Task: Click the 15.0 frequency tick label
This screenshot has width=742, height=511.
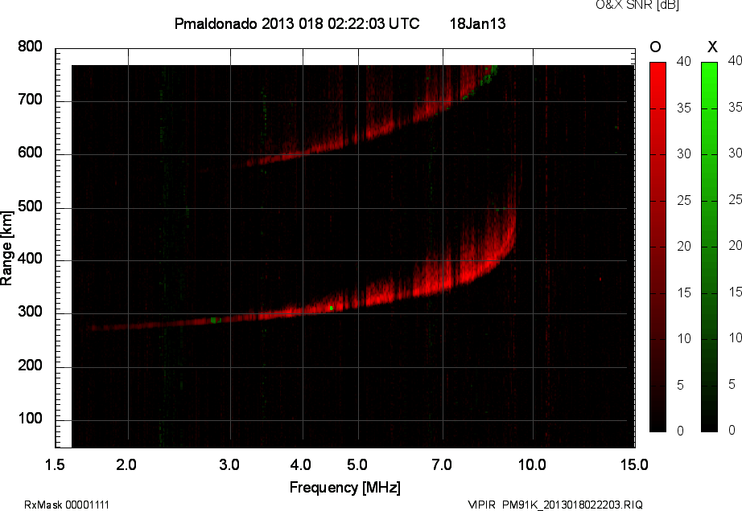Action: (634, 464)
